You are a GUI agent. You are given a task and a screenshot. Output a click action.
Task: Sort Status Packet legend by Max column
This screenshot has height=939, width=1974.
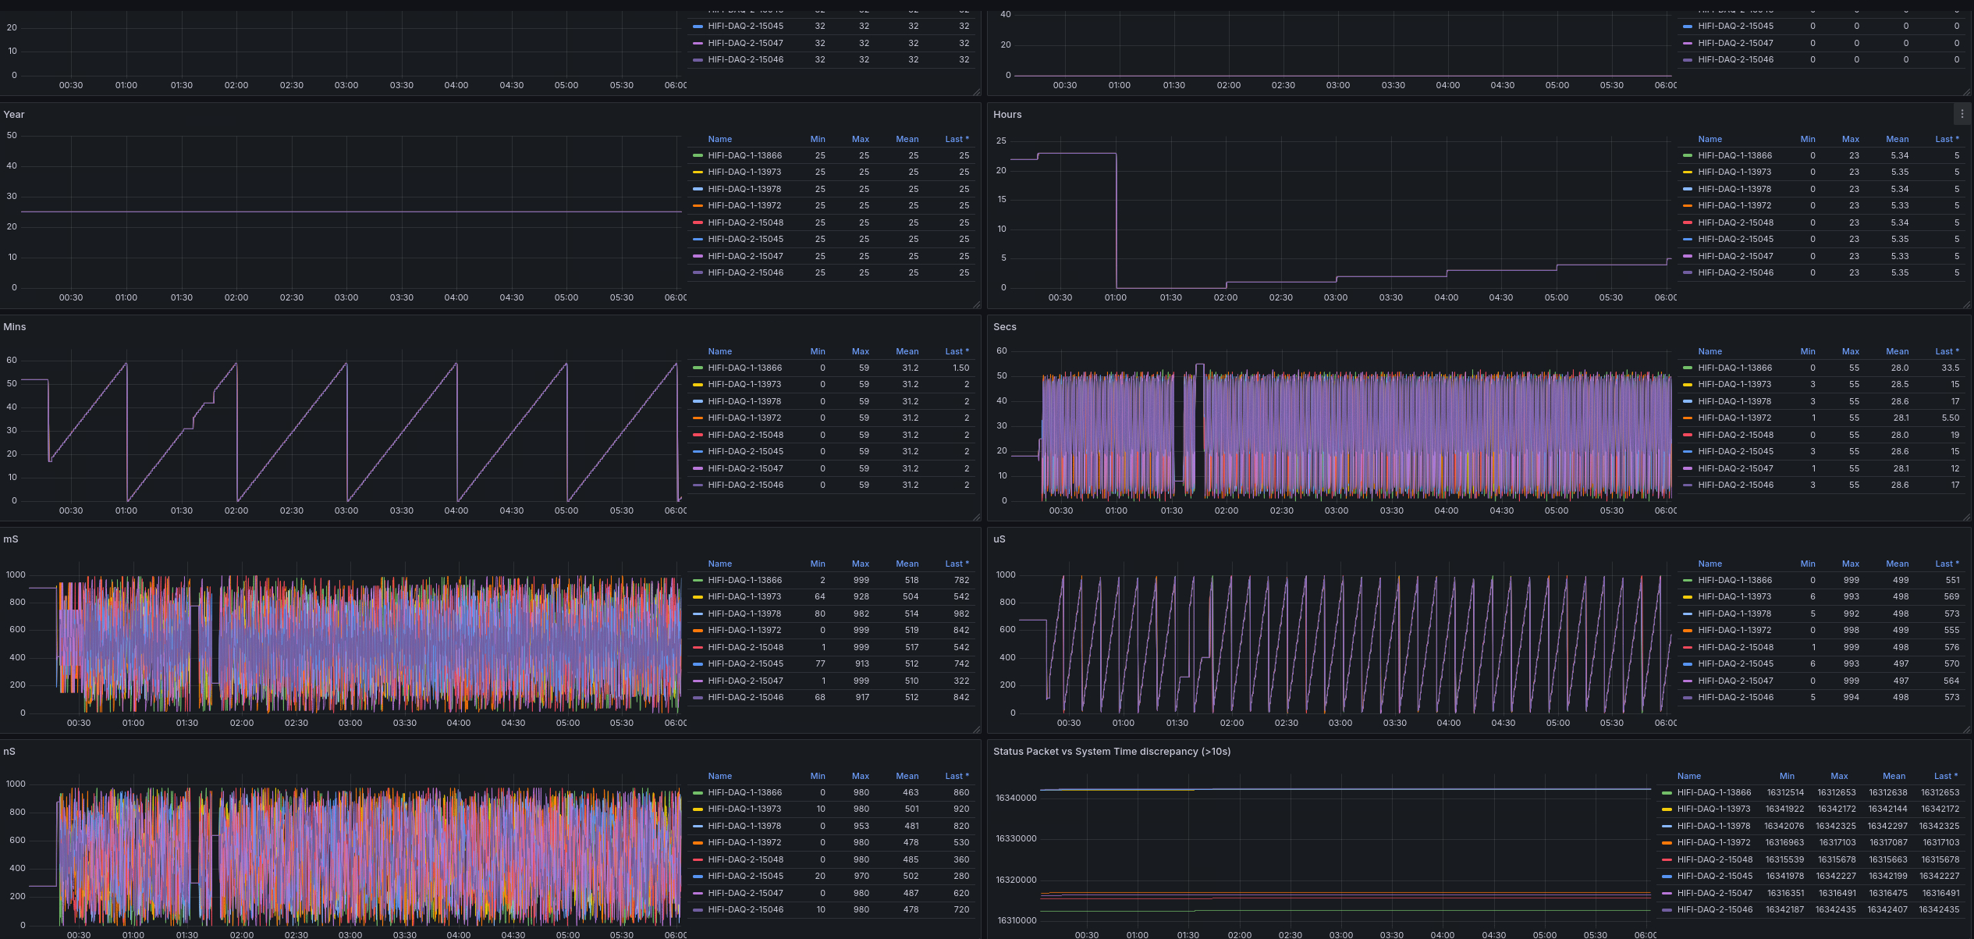point(1839,776)
